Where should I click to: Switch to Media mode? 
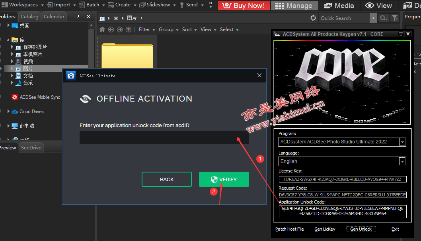tap(339, 5)
